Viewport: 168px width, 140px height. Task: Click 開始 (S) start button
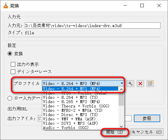(x=115, y=132)
